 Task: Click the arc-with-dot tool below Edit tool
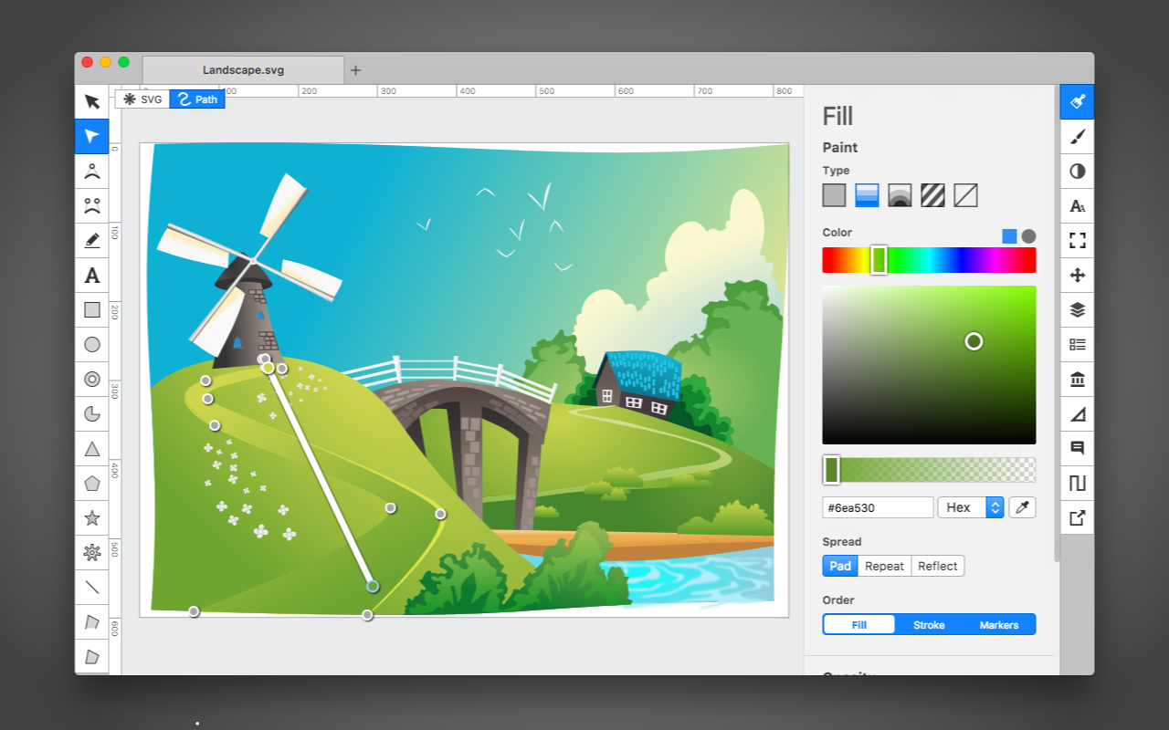pos(91,171)
